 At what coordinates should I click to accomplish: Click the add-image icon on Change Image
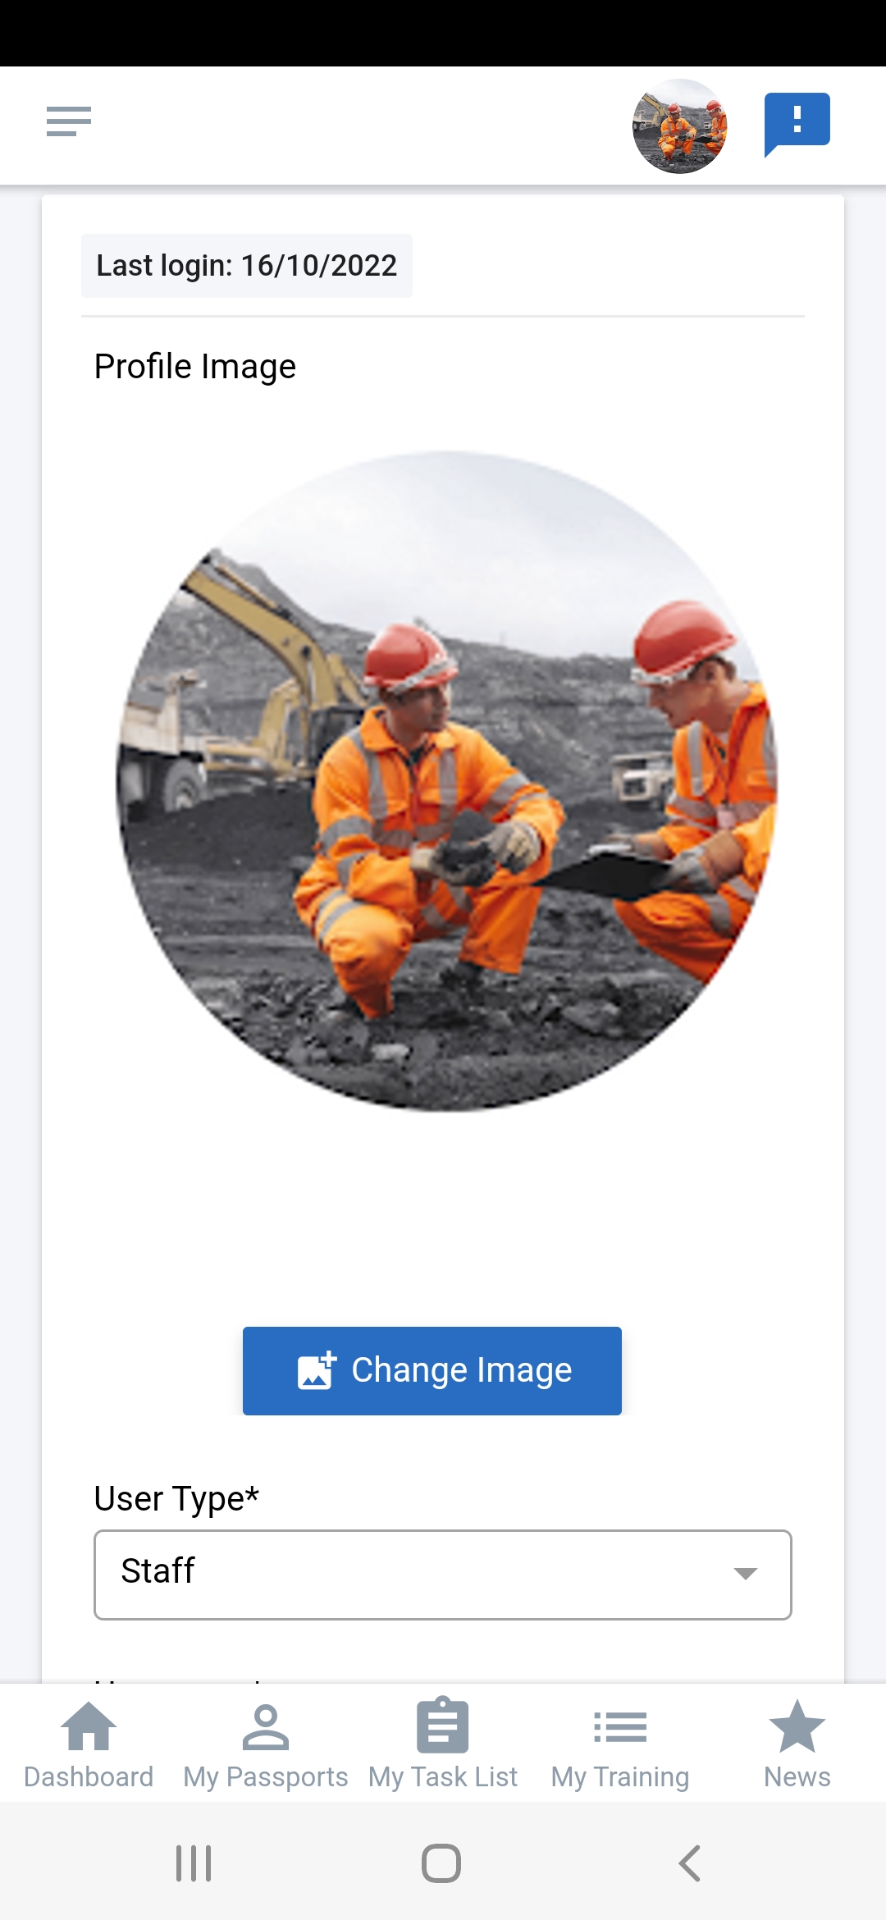coord(317,1370)
